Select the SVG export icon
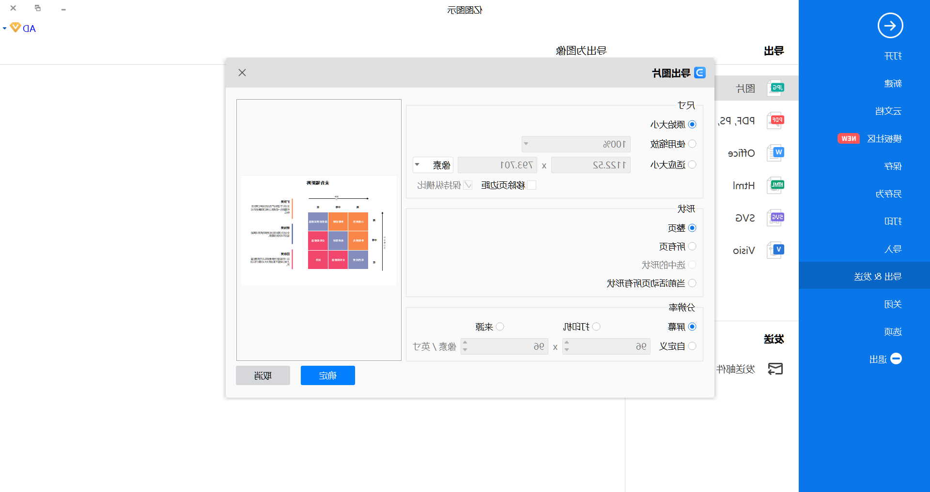The width and height of the screenshot is (930, 492). 775,218
